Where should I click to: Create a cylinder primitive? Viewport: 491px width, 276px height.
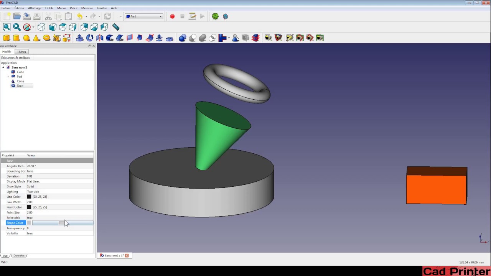[16, 38]
